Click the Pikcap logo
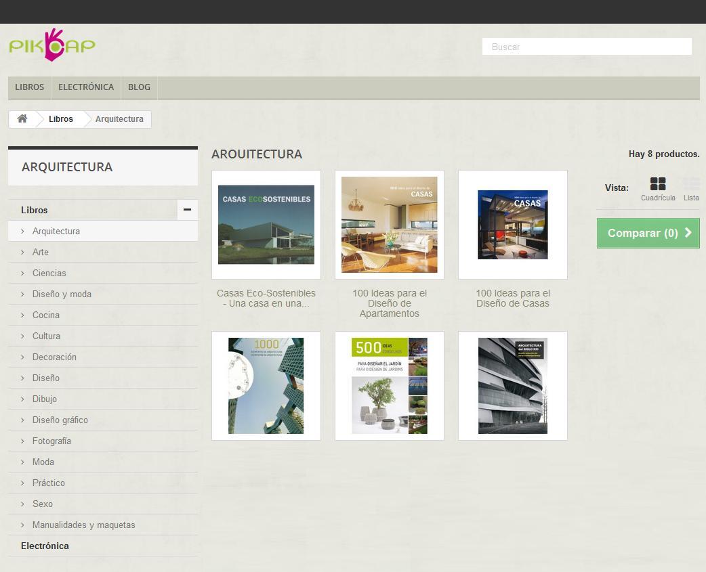706x572 pixels. (52, 45)
